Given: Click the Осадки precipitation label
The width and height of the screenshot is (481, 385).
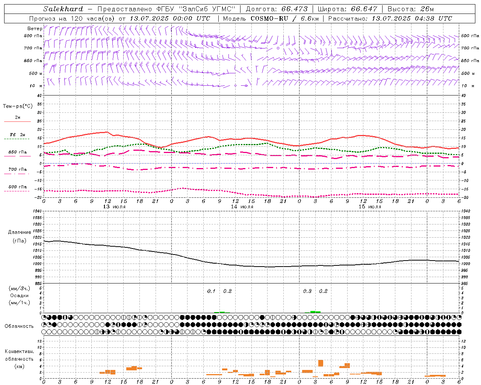Looking at the screenshot, I should (x=19, y=296).
